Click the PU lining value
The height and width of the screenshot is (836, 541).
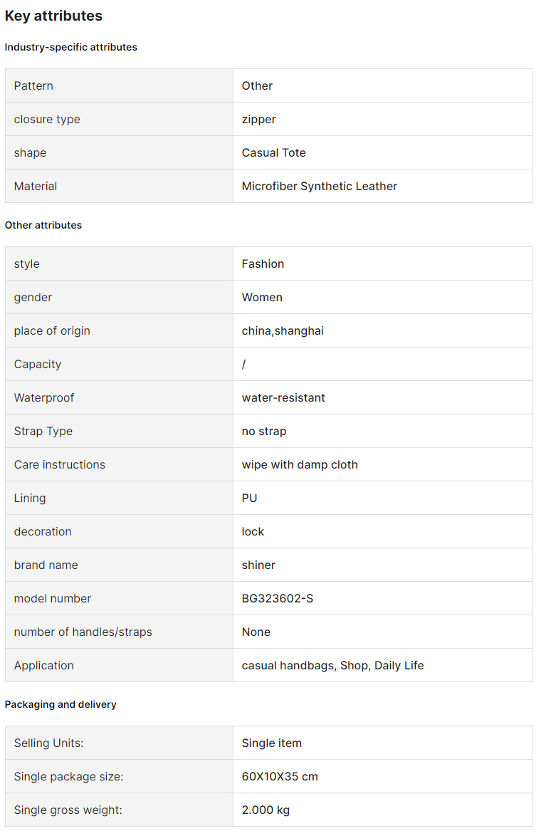coord(249,498)
